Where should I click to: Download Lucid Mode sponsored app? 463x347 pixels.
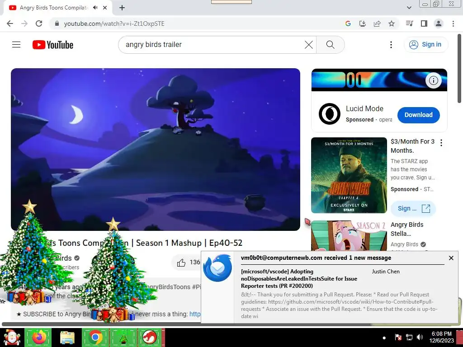(x=418, y=115)
